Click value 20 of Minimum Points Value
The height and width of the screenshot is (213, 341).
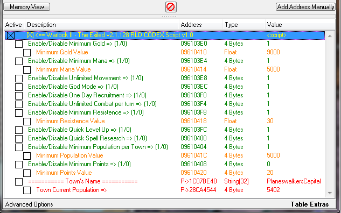click(x=270, y=173)
